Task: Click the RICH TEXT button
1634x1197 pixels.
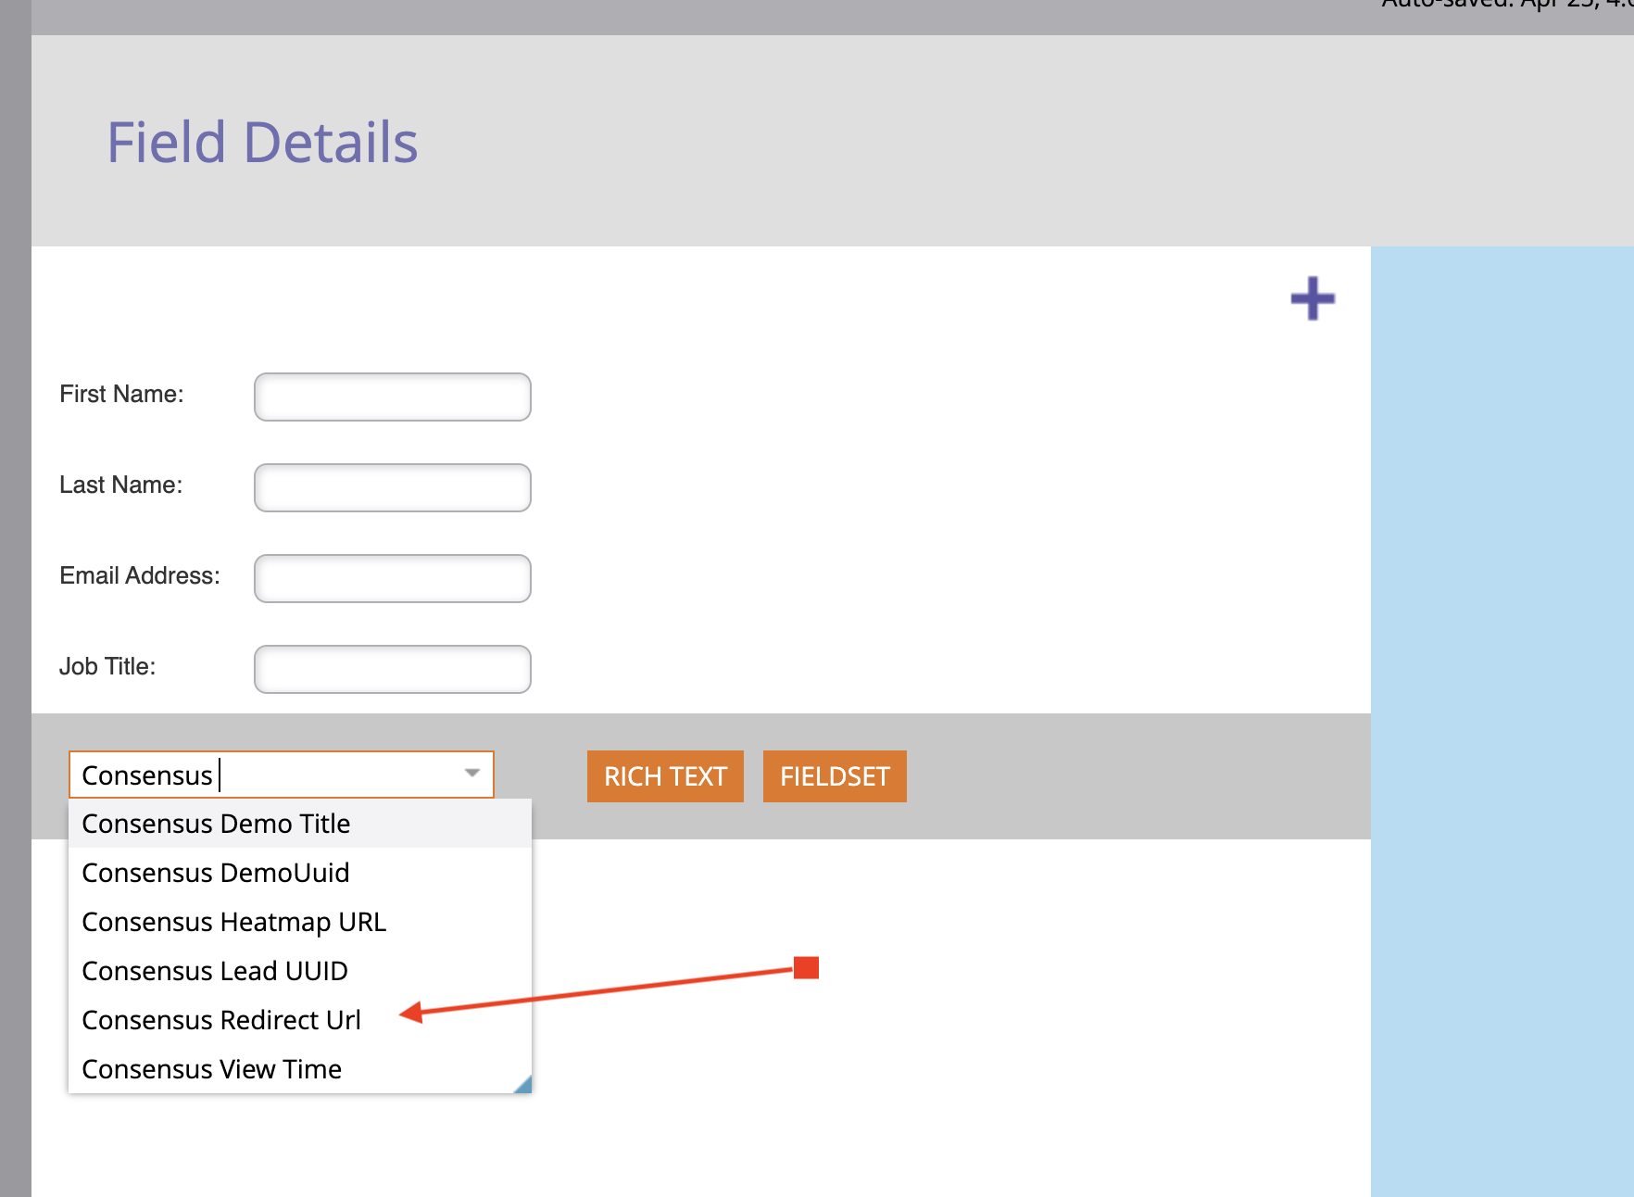Action: pyautogui.click(x=665, y=776)
